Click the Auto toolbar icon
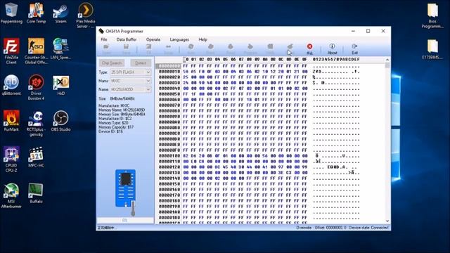 191,48
